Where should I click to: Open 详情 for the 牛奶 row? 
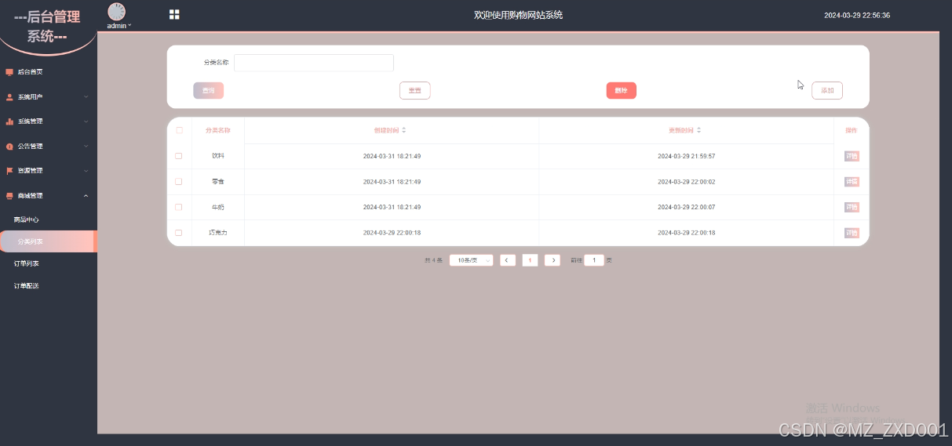pos(852,207)
